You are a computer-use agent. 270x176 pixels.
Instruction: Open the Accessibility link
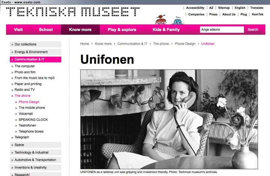(x=195, y=8)
